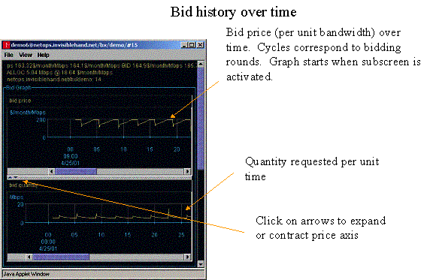Maximize the demo6 applet window
This screenshot has height=280, width=433.
click(x=192, y=45)
